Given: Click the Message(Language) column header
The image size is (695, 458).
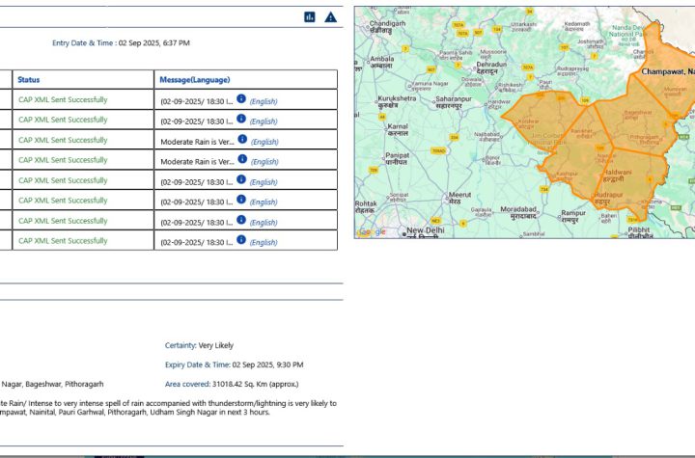Looking at the screenshot, I should pos(195,80).
